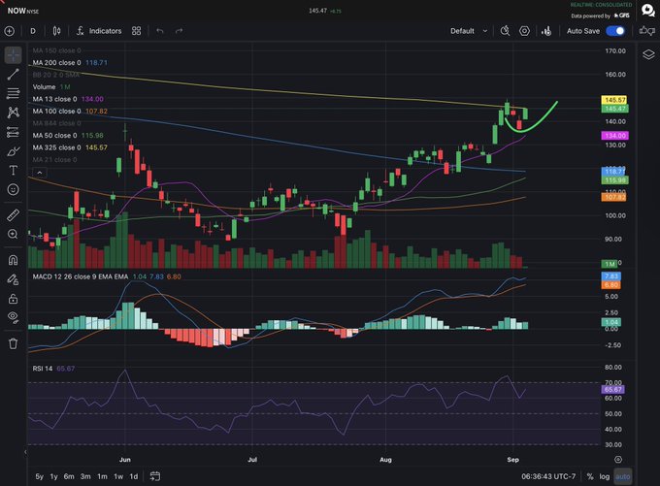The width and height of the screenshot is (660, 486).
Task: Toggle log scale mode
Action: (x=605, y=476)
